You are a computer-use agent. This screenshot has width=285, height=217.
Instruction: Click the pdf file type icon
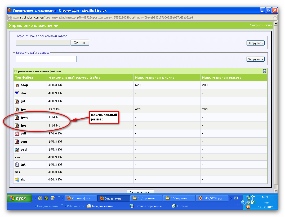(x=17, y=134)
